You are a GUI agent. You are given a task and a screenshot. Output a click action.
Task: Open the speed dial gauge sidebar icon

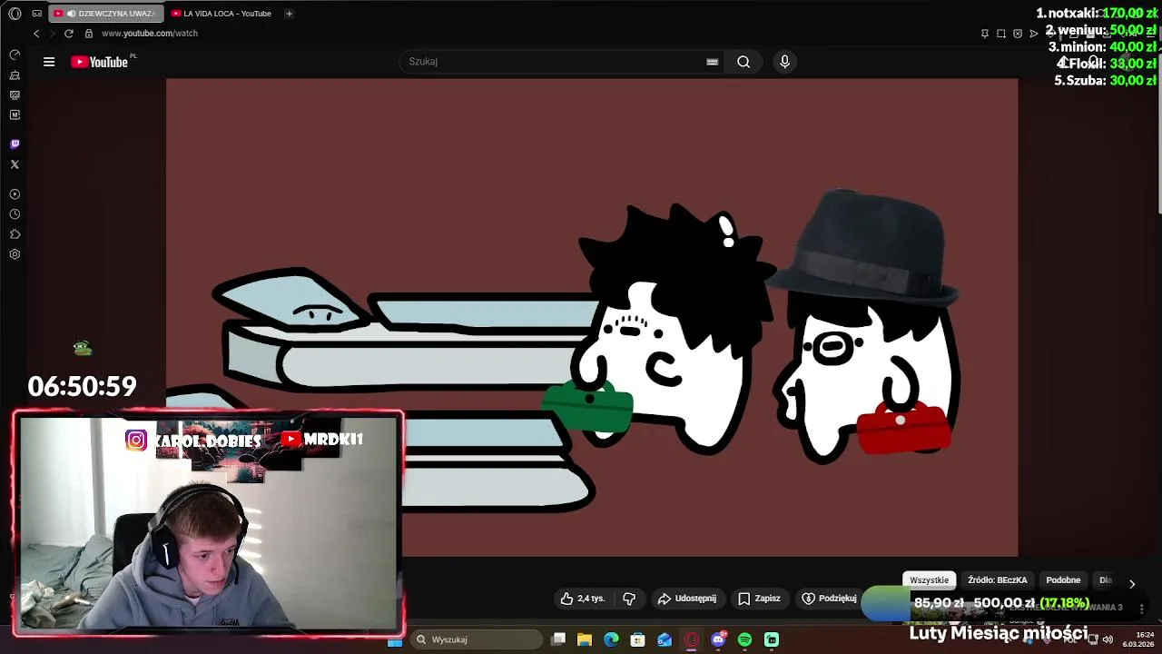(15, 54)
